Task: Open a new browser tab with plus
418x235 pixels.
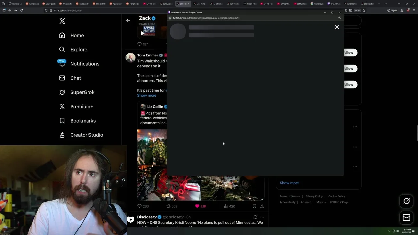Action: pos(379,4)
